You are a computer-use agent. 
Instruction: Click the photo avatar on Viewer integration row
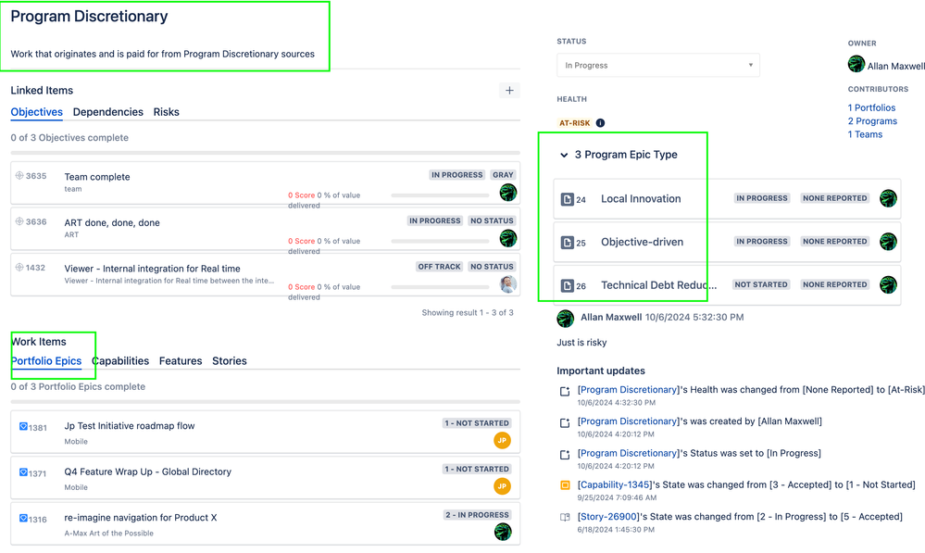(x=508, y=283)
